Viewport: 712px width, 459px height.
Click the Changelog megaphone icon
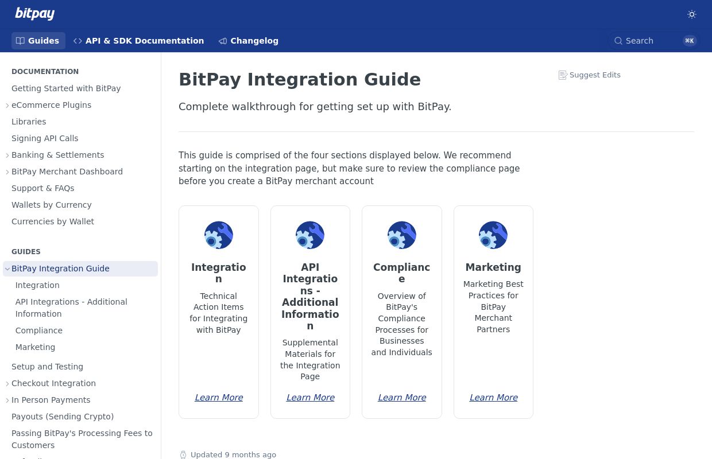point(223,41)
